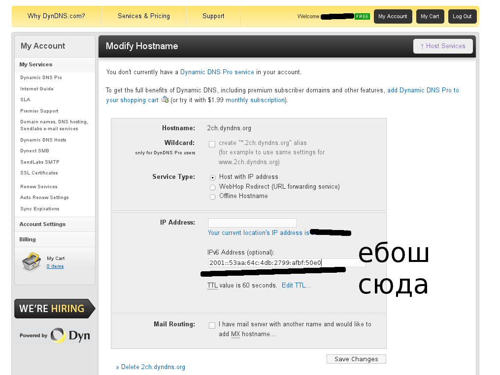Open Domain names, DNS hosting sidebar link
Screen dimensions: 500x375
(54, 125)
